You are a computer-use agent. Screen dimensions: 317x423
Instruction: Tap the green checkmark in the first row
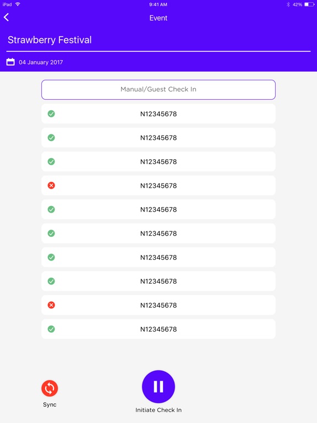(x=51, y=113)
